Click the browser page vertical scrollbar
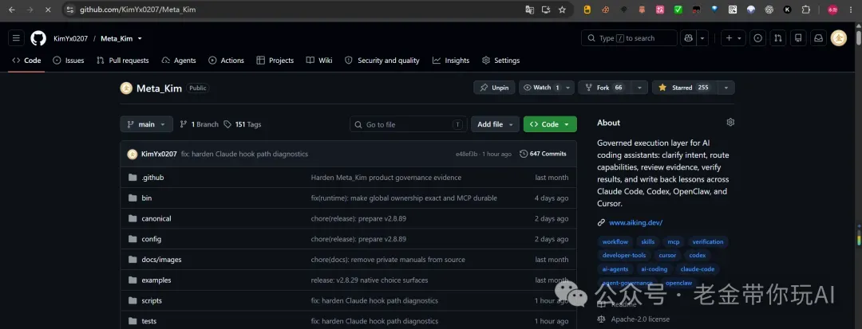 pyautogui.click(x=859, y=38)
